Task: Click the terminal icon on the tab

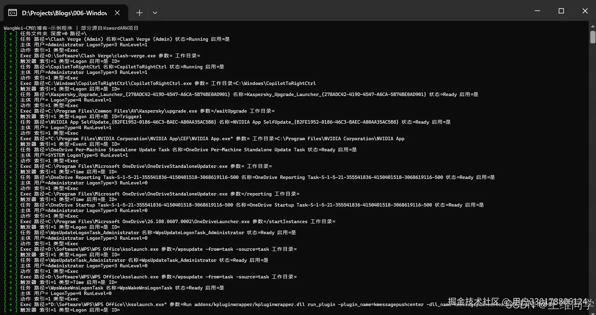Action: click(12, 13)
